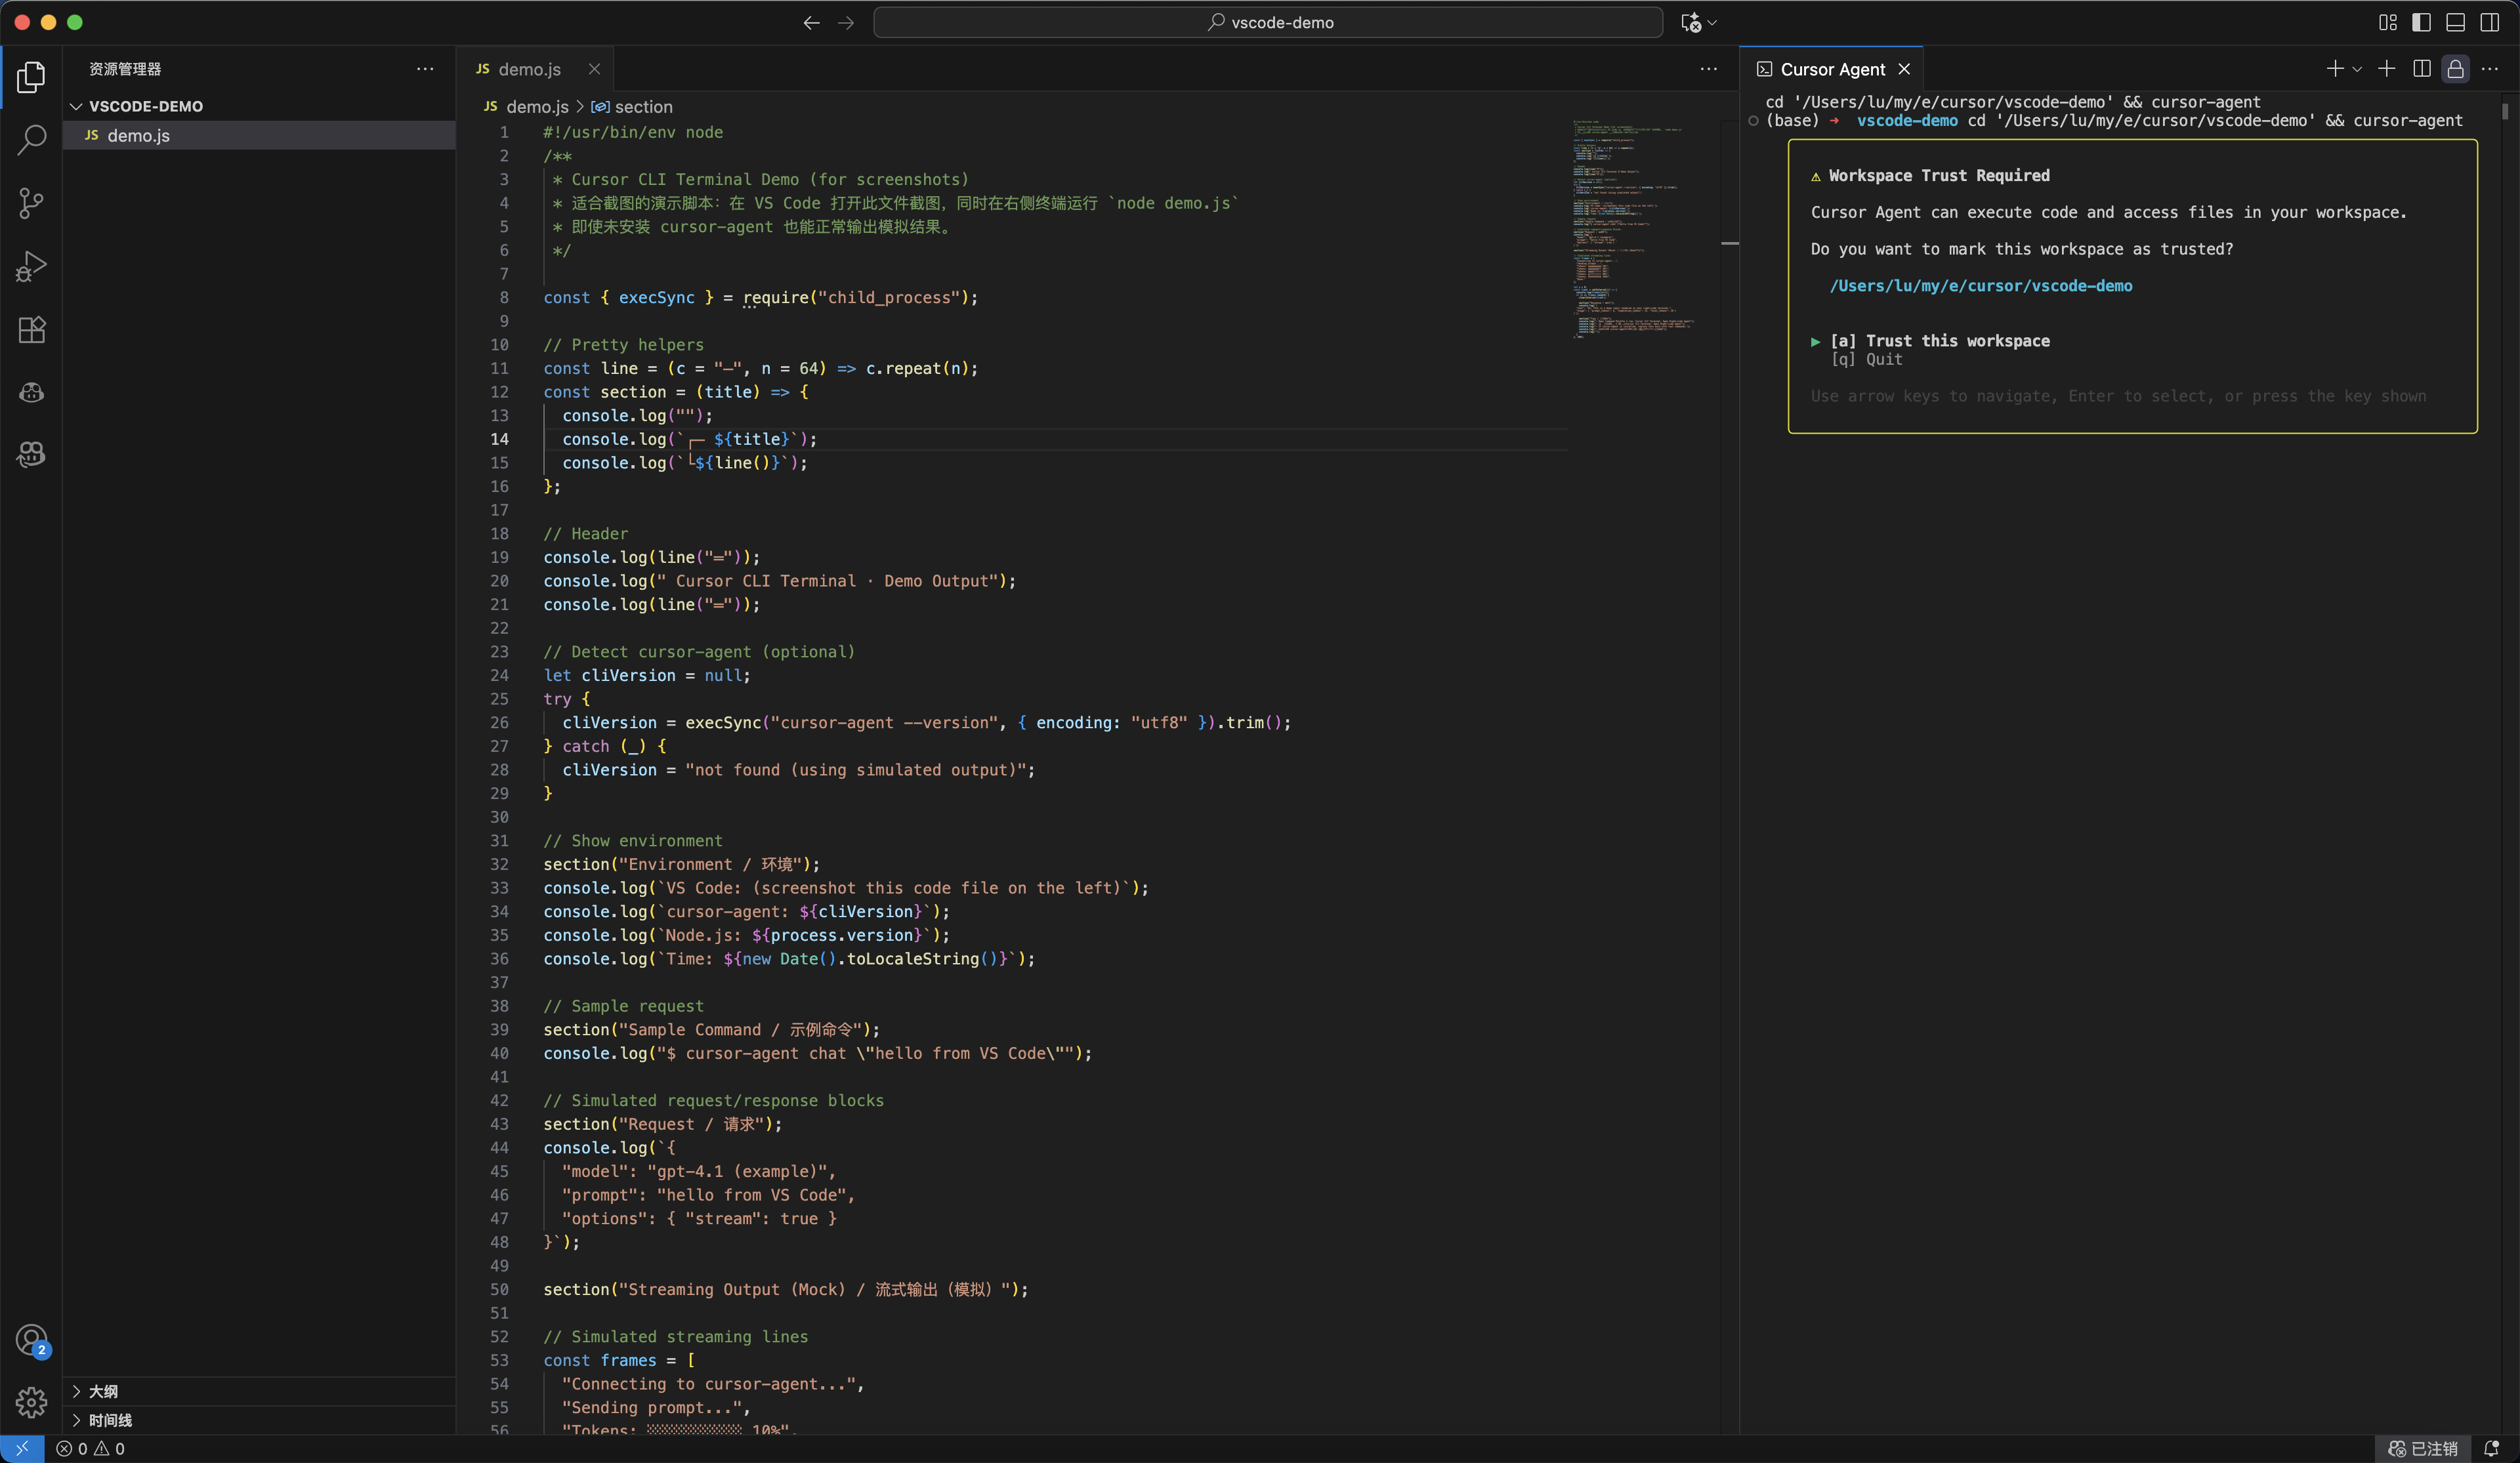Toggle the bottom panel visibility
This screenshot has width=2520, height=1463.
pos(2455,22)
